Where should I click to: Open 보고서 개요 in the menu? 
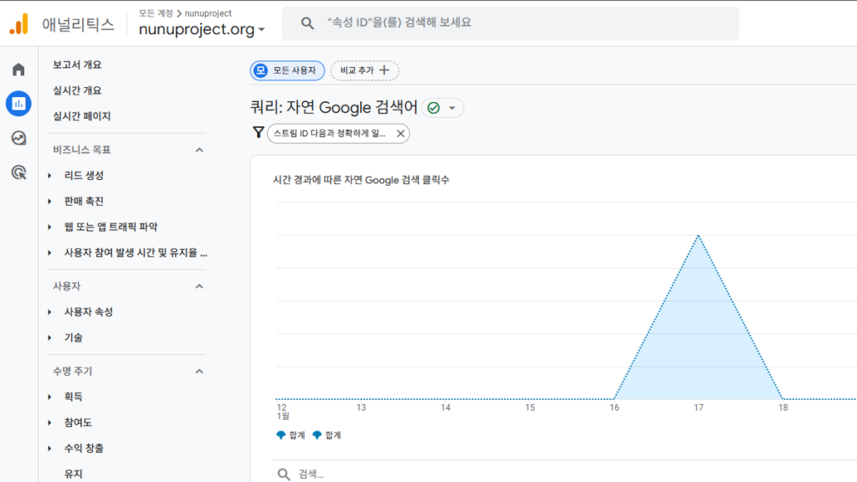[x=77, y=64]
